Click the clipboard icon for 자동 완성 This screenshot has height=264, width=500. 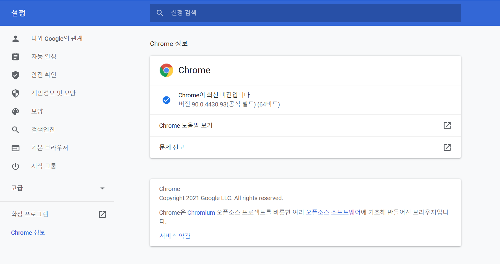pyautogui.click(x=16, y=57)
